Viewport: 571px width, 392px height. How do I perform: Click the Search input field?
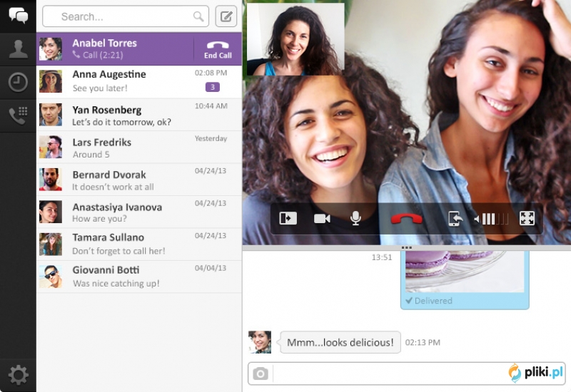click(126, 16)
